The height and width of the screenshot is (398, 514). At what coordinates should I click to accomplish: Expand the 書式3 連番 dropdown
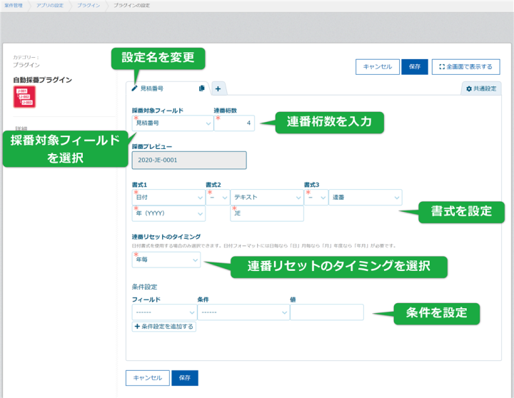tap(365, 197)
